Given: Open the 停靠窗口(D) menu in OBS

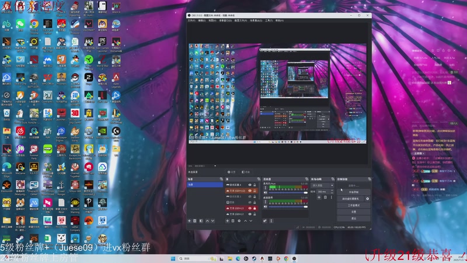Looking at the screenshot, I should (225, 20).
